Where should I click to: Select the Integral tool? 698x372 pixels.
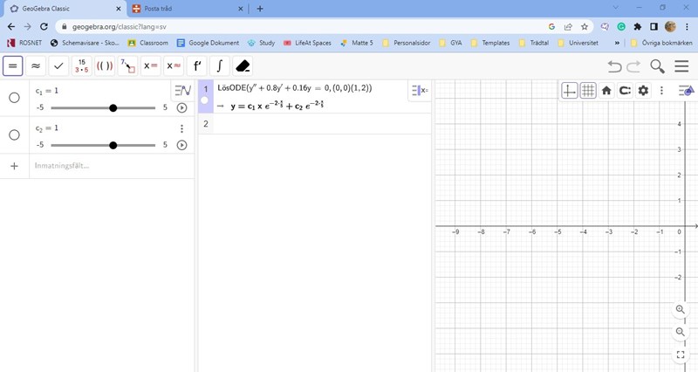pyautogui.click(x=220, y=66)
